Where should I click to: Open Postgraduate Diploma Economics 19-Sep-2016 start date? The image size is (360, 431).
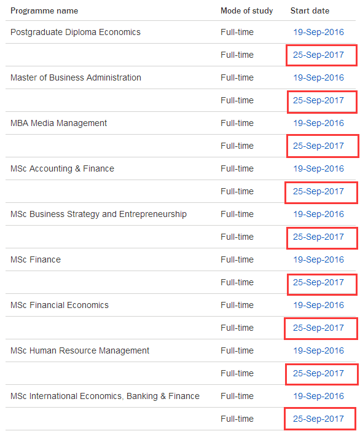[319, 32]
